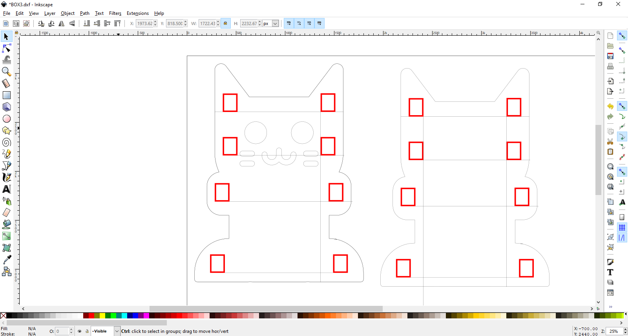Flip selected objects horizontally
This screenshot has width=628, height=336.
[x=62, y=23]
